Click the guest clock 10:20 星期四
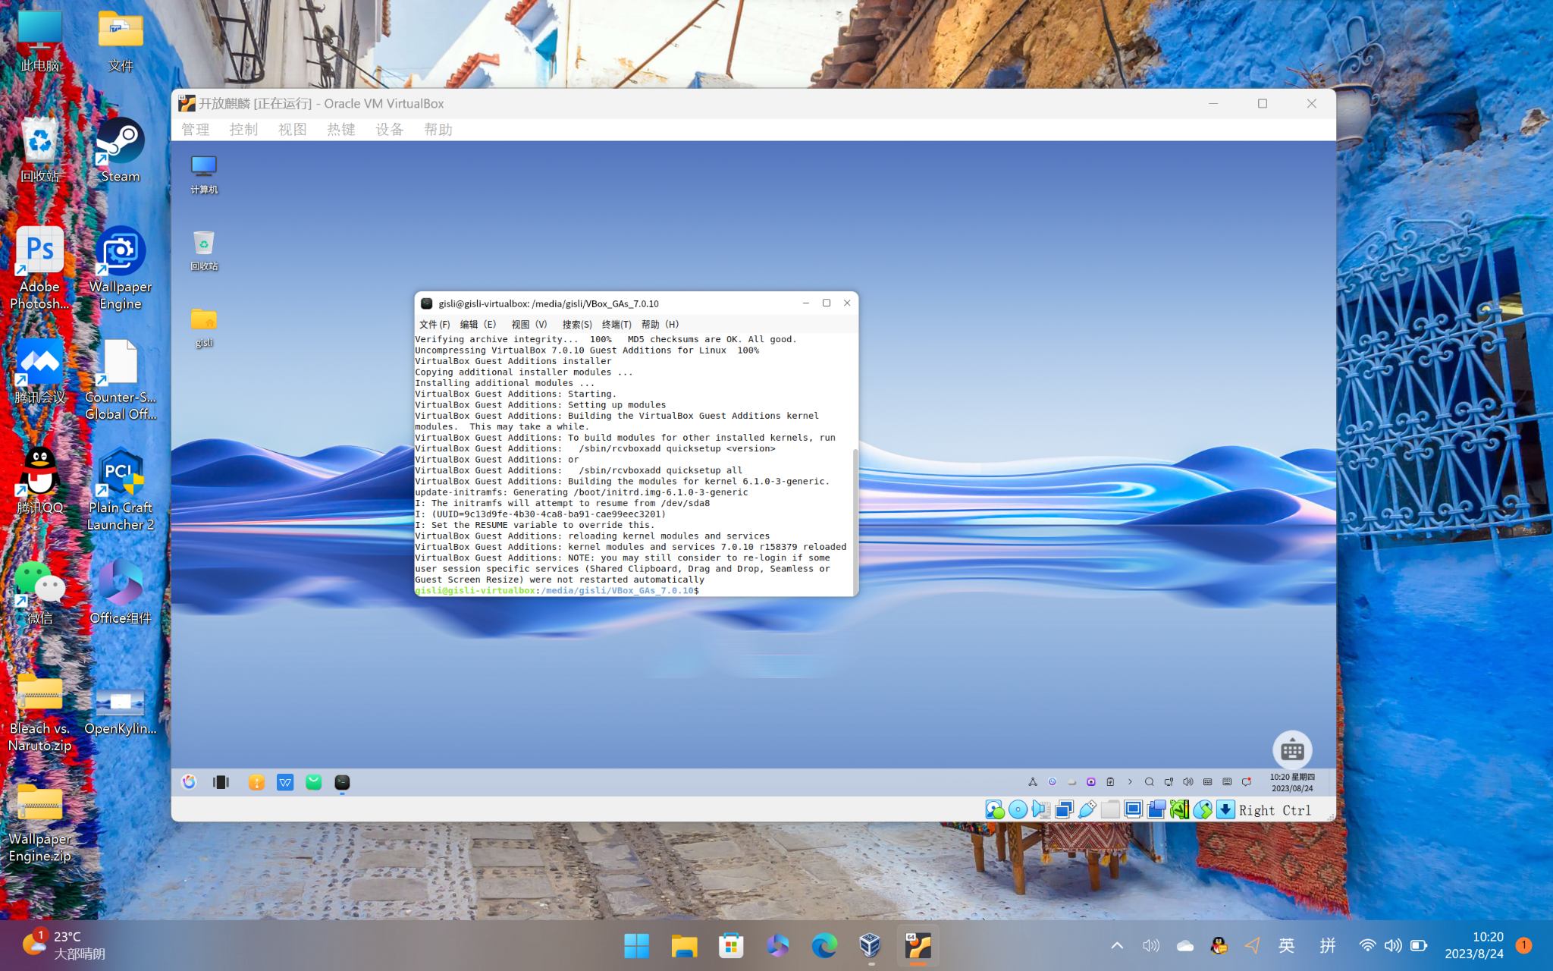Screen dimensions: 1553x971 [x=1292, y=782]
